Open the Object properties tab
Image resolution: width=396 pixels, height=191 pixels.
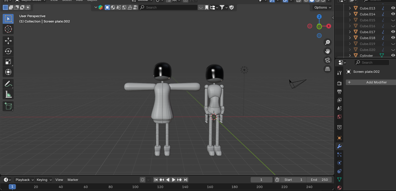pyautogui.click(x=339, y=138)
